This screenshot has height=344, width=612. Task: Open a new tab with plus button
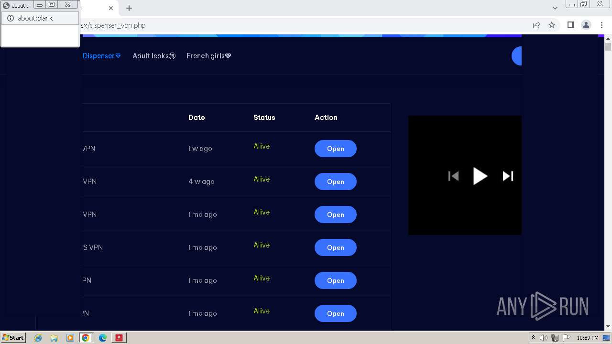point(129,8)
